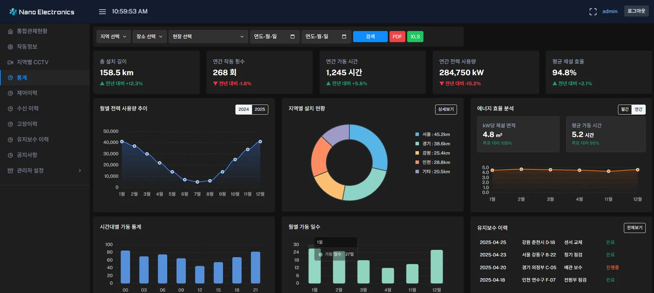654x293 pixels.
Task: Click the icon beside 유지보수 이력
Action: (x=10, y=140)
